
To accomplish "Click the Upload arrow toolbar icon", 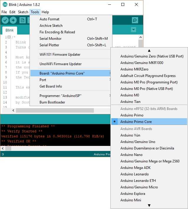I will tap(13, 20).
